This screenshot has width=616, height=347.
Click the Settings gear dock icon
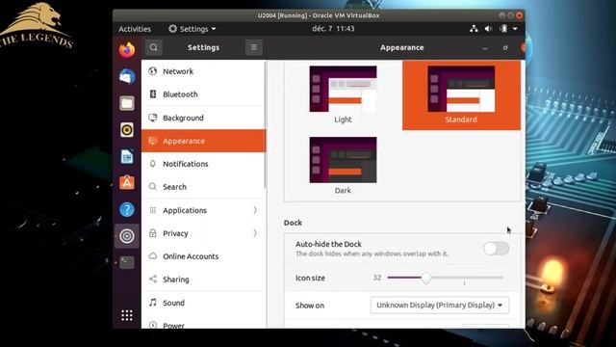(x=126, y=236)
